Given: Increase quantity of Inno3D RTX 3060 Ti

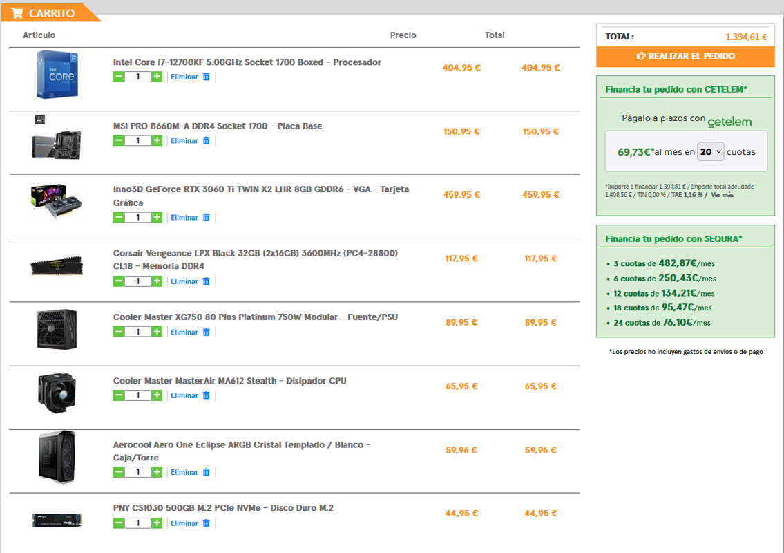Looking at the screenshot, I should click(x=157, y=217).
